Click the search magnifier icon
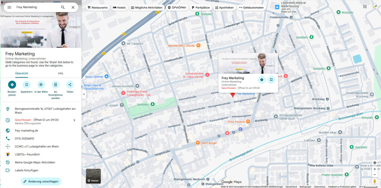The height and width of the screenshot is (188, 381). (63, 7)
